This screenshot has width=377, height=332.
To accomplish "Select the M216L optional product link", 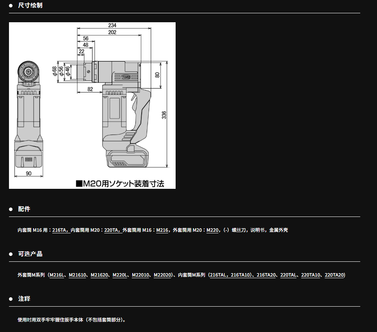I will click(x=56, y=275).
